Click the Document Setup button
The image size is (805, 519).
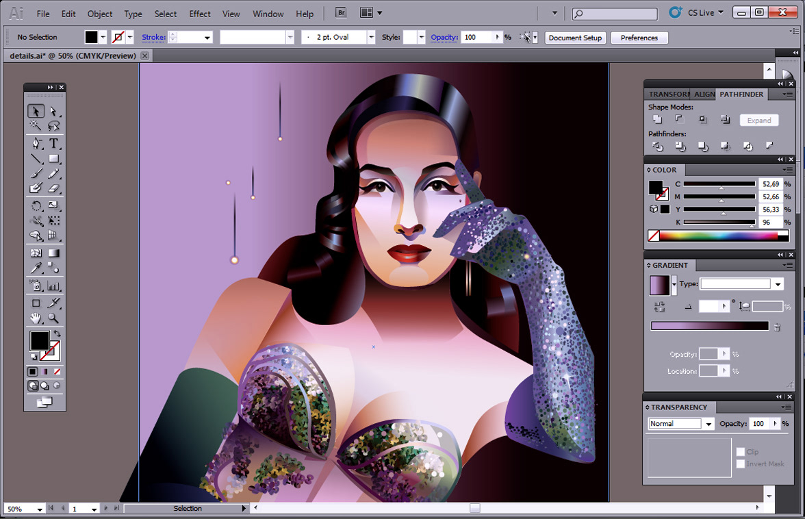575,38
